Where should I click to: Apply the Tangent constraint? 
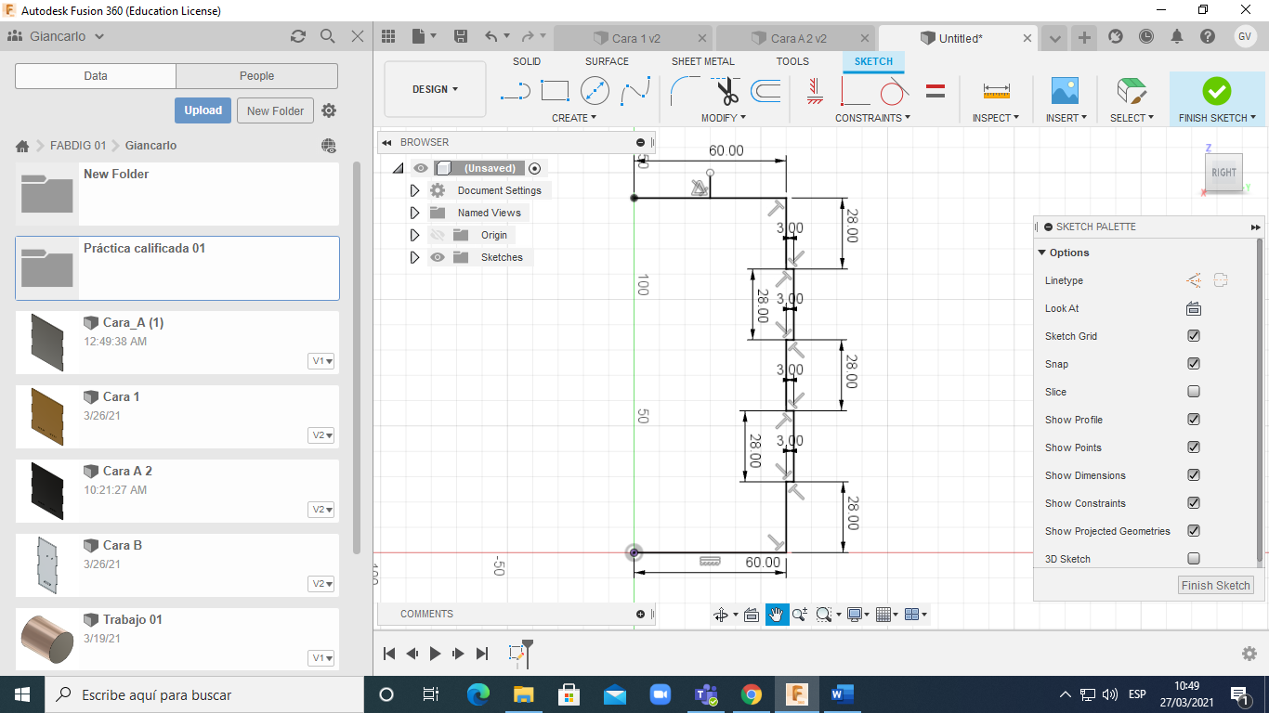tap(894, 91)
